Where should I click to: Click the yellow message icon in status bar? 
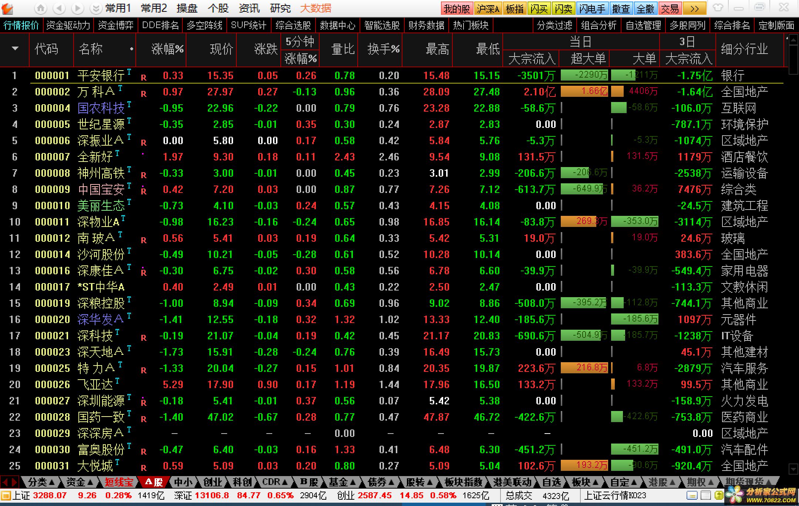point(719,495)
